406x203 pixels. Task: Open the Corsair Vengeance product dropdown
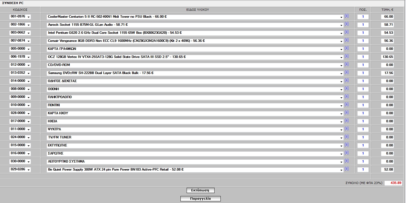click(x=195, y=41)
